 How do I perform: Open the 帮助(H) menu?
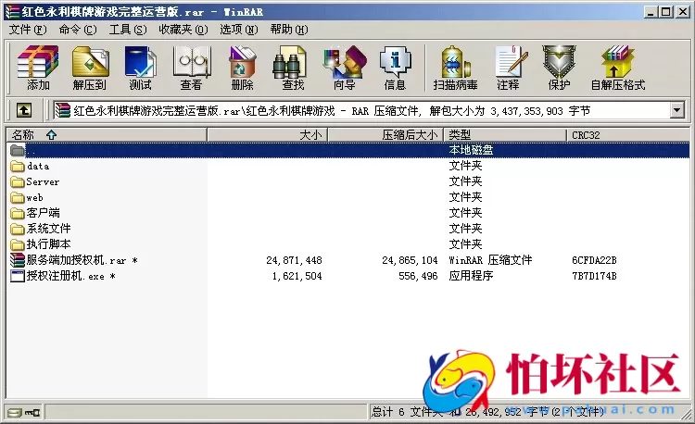pyautogui.click(x=289, y=30)
